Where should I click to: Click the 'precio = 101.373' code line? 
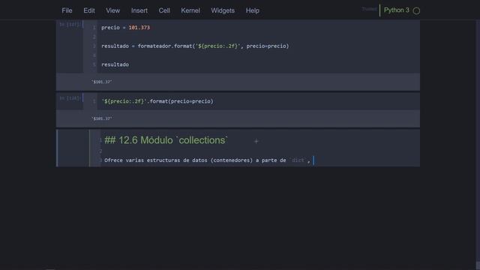[x=125, y=28]
